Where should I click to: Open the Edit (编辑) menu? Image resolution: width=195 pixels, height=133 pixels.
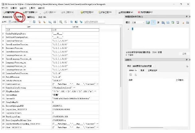coord(14,8)
